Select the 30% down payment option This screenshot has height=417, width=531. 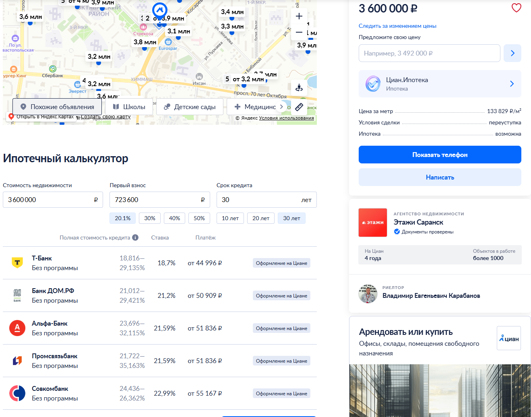(150, 218)
